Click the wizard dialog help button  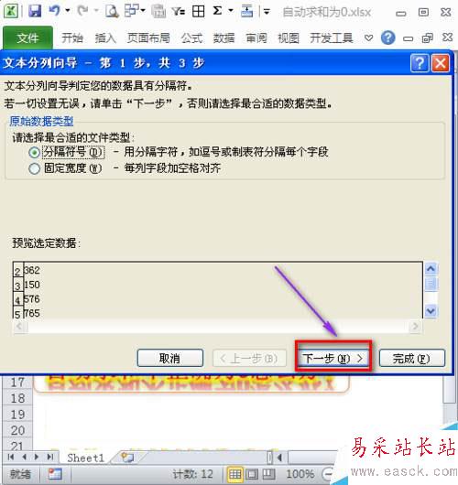(x=420, y=63)
